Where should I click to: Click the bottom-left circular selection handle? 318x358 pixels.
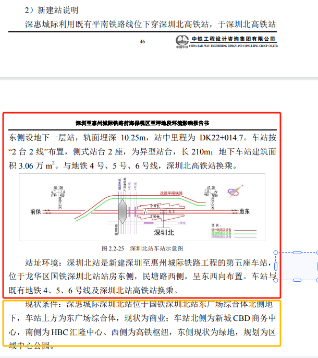(276, 280)
